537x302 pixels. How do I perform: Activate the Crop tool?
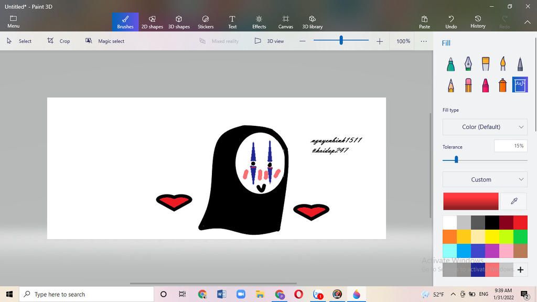pyautogui.click(x=59, y=41)
